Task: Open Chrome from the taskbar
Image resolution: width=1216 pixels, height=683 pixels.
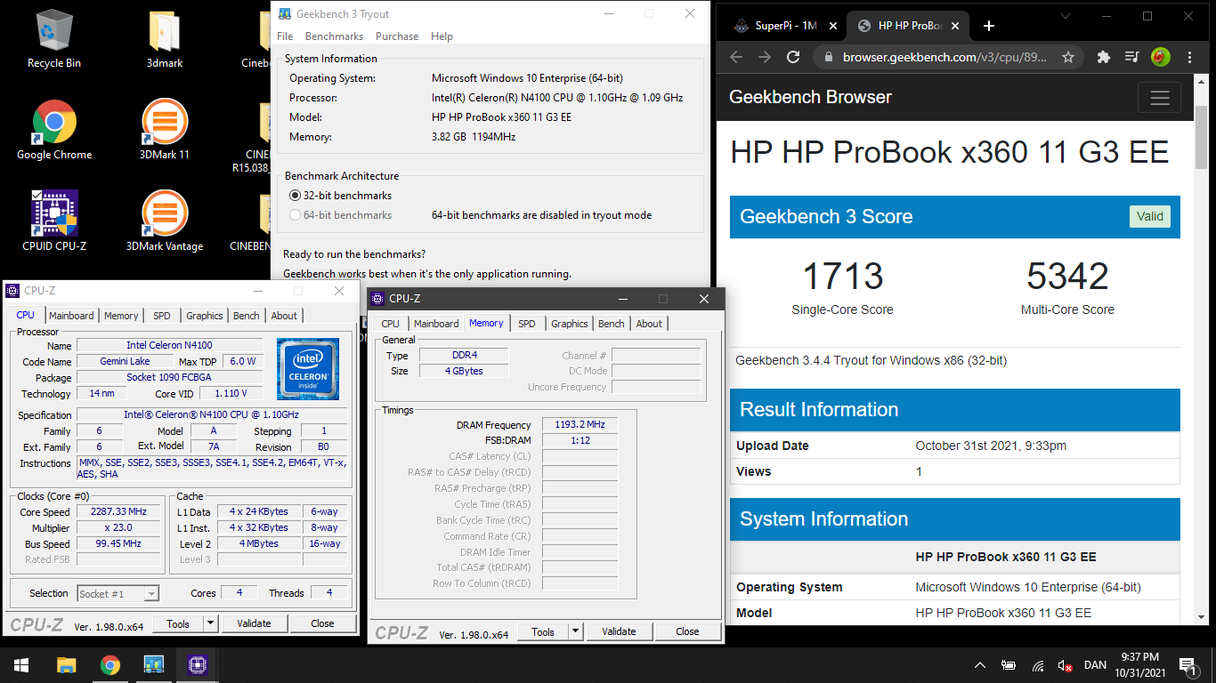Action: [x=110, y=665]
